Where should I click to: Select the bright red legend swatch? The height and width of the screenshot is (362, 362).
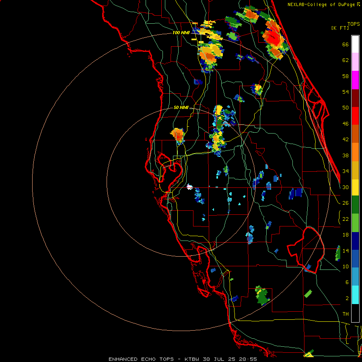(x=355, y=116)
